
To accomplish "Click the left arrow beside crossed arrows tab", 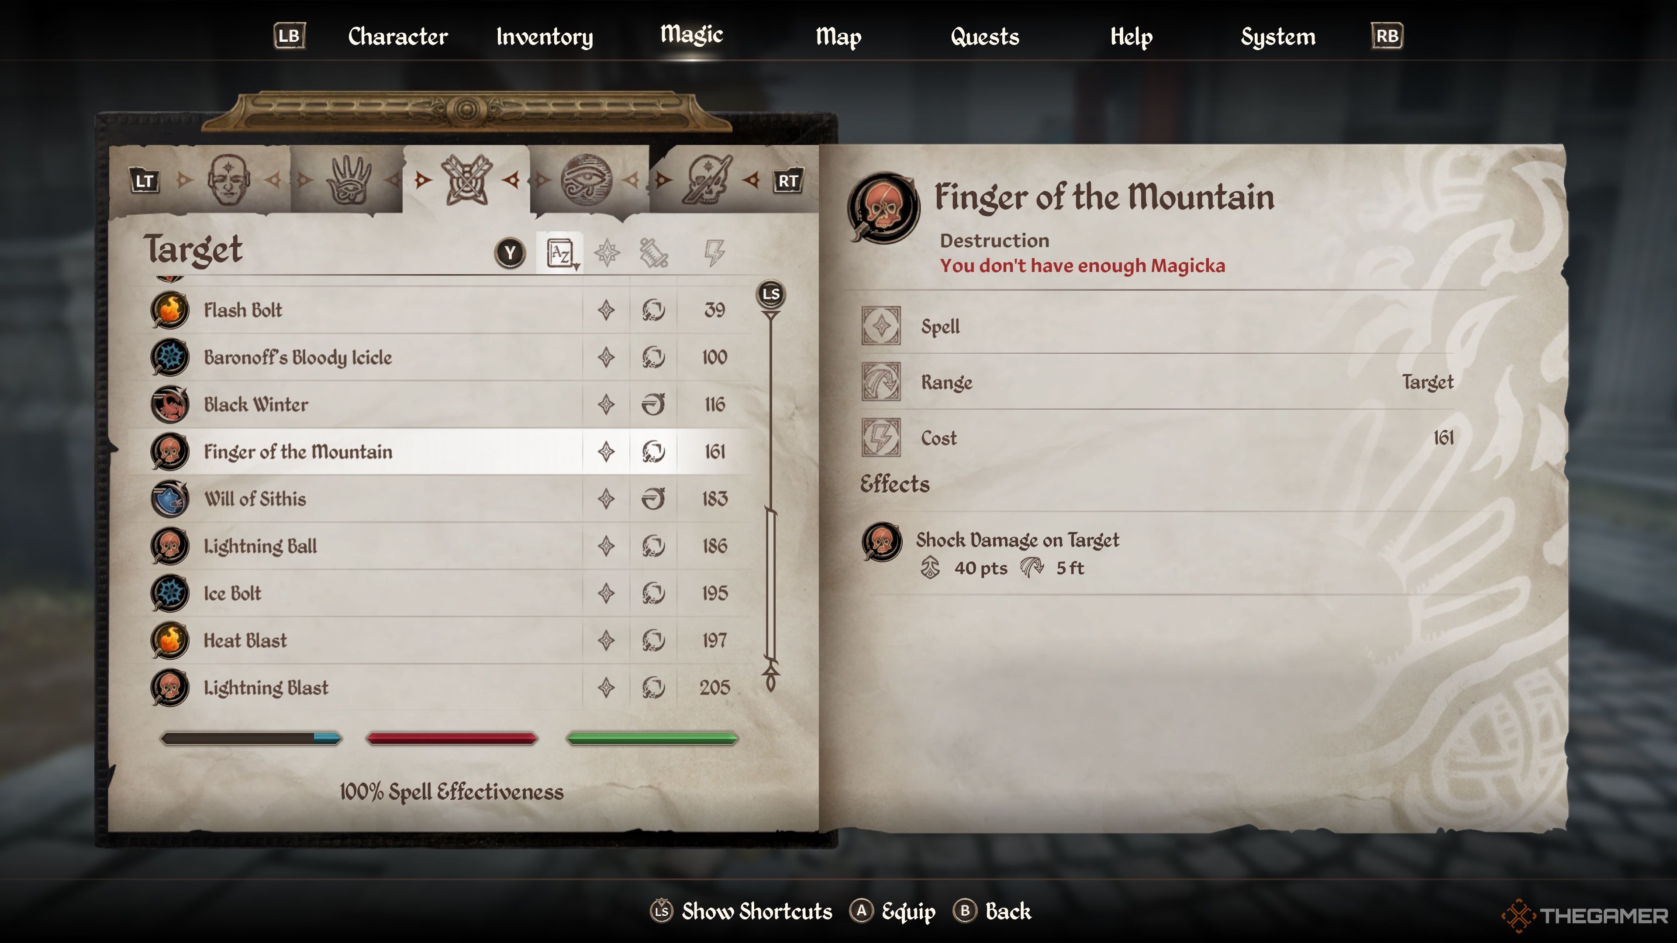I will click(423, 179).
